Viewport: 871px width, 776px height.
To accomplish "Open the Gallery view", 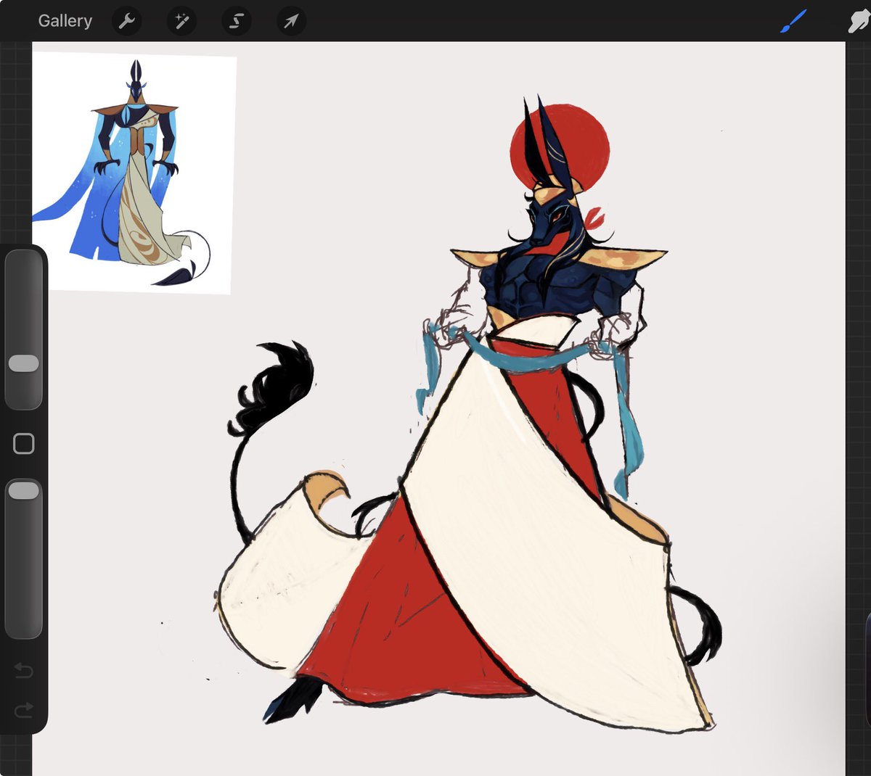I will (x=65, y=20).
